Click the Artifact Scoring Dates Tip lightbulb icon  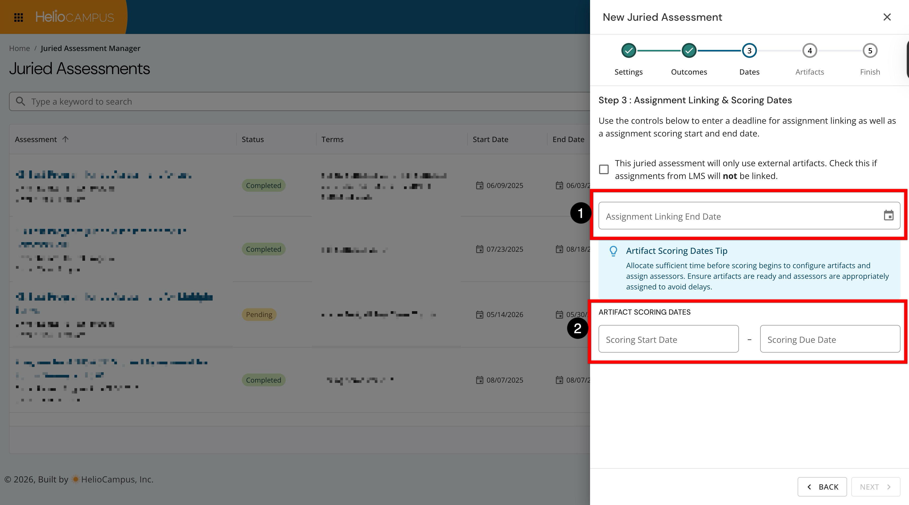point(613,251)
